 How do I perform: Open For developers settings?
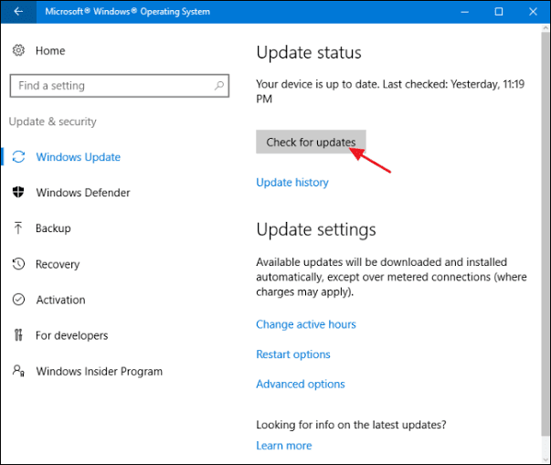[71, 335]
